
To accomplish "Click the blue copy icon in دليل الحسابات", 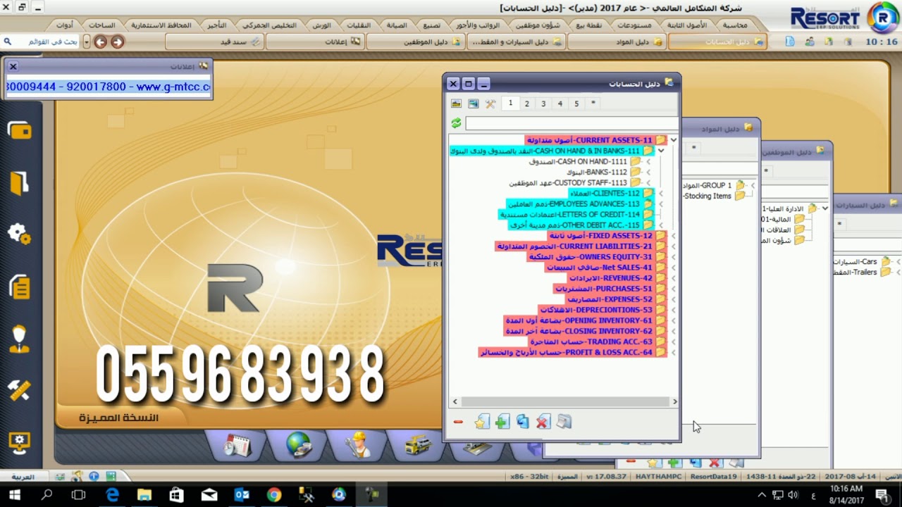I will (522, 422).
